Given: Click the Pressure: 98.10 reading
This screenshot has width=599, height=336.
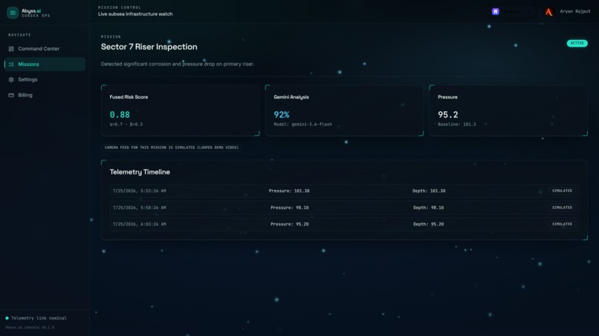Looking at the screenshot, I should (290, 208).
